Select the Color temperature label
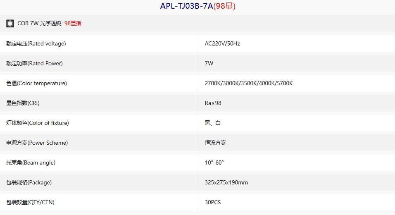The width and height of the screenshot is (395, 215). point(36,83)
